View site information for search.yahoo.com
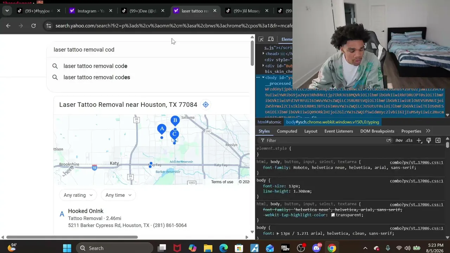The height and width of the screenshot is (253, 450). pyautogui.click(x=49, y=26)
